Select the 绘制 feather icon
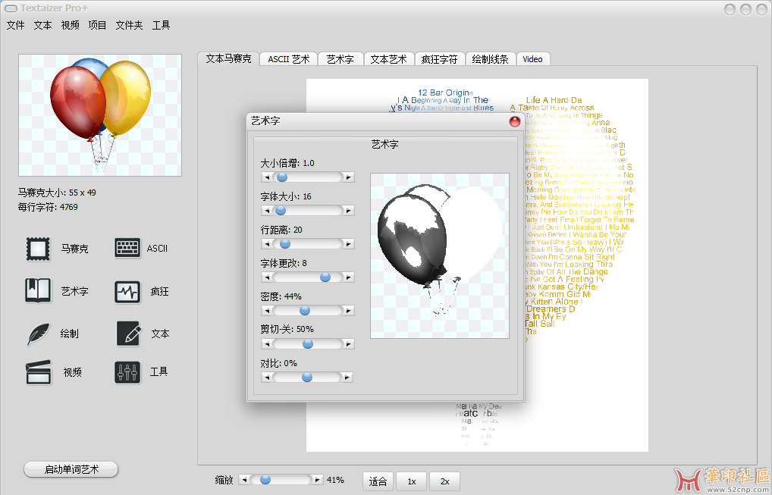This screenshot has height=495, width=772. tap(38, 334)
